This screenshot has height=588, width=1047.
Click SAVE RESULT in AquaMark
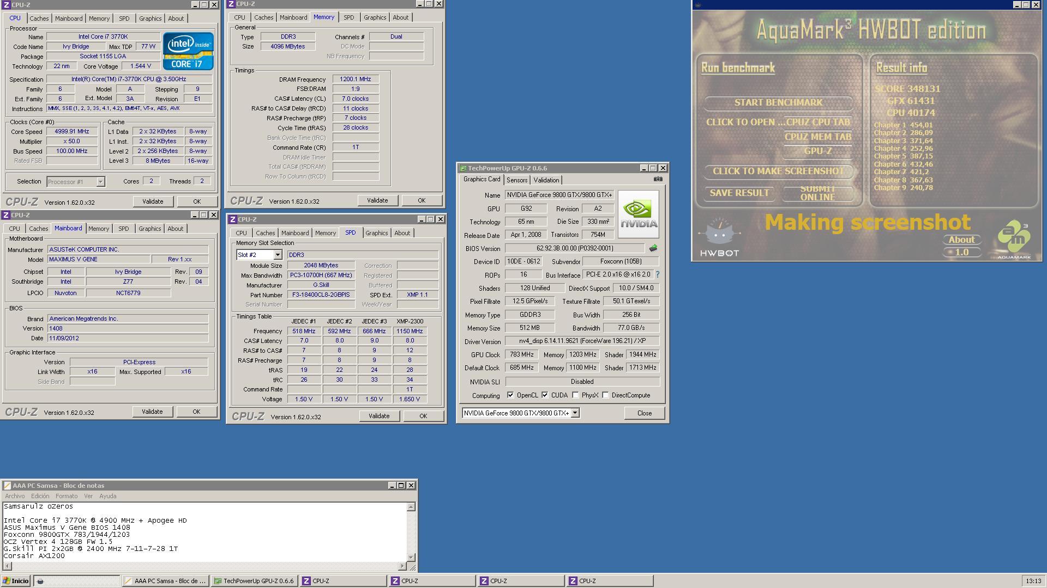(739, 193)
